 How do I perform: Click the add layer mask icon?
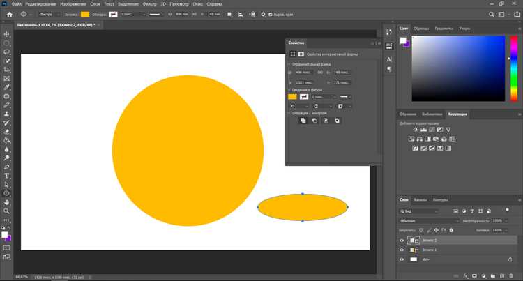tap(474, 276)
